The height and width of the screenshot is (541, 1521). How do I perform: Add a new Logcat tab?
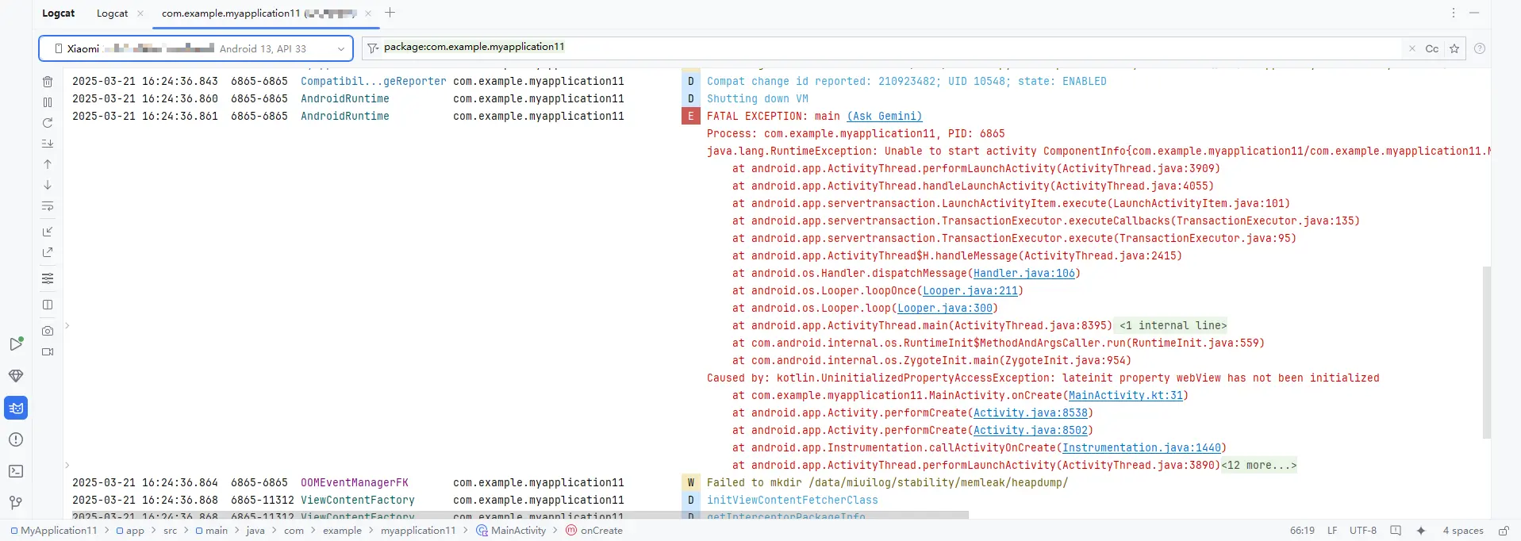pyautogui.click(x=390, y=13)
